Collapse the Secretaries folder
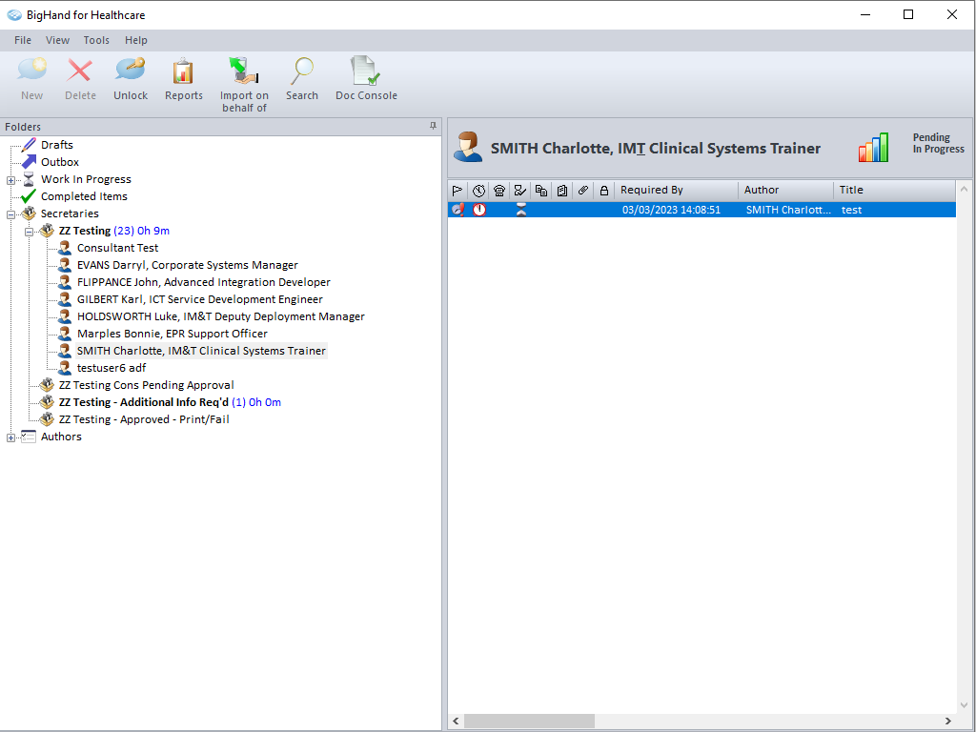This screenshot has height=732, width=976. coord(10,214)
